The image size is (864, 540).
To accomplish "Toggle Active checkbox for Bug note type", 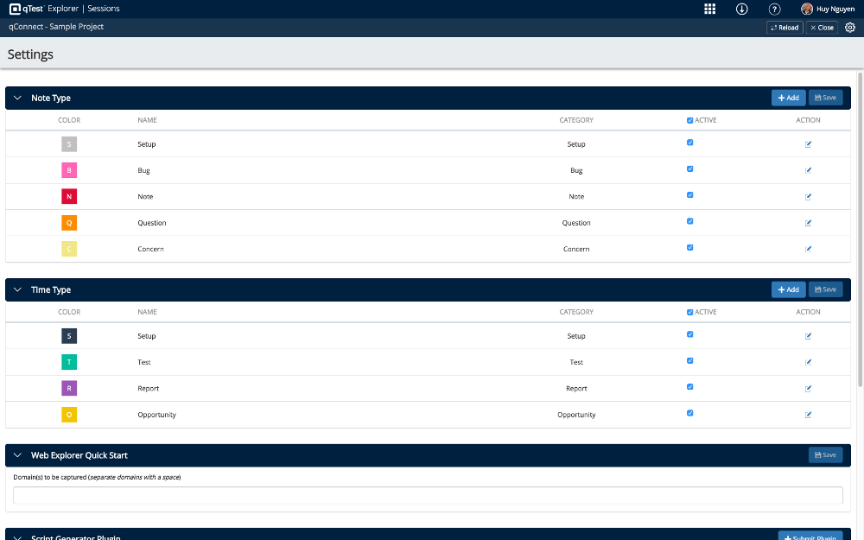I will click(x=689, y=168).
